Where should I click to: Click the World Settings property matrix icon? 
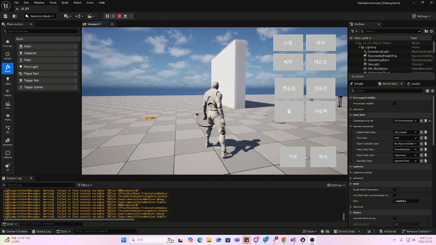[427, 91]
